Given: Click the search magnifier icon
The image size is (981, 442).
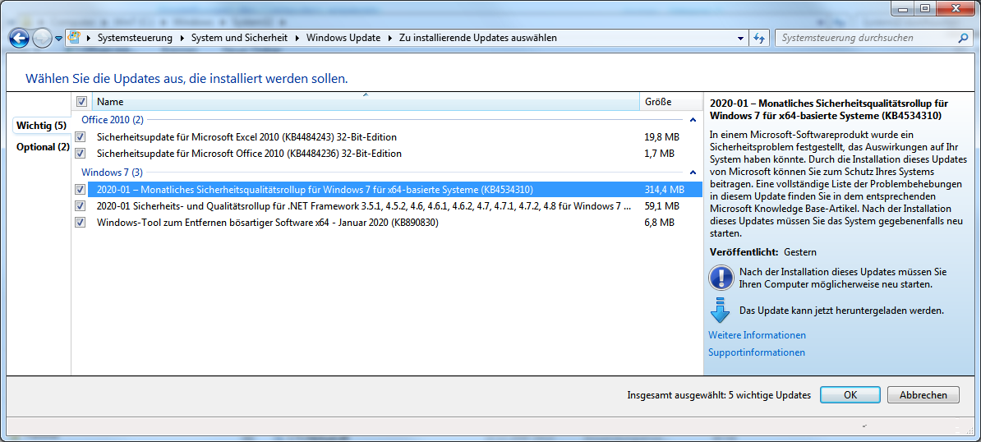Looking at the screenshot, I should point(963,38).
